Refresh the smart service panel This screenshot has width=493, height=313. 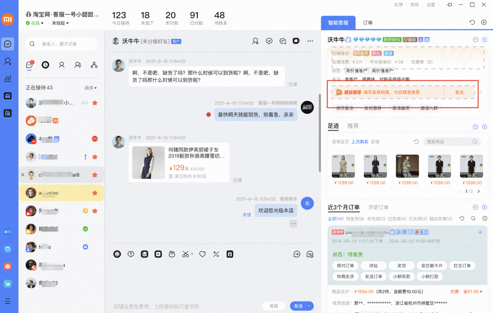[x=472, y=22]
